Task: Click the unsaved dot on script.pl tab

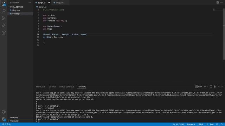Action: [x=49, y=2]
